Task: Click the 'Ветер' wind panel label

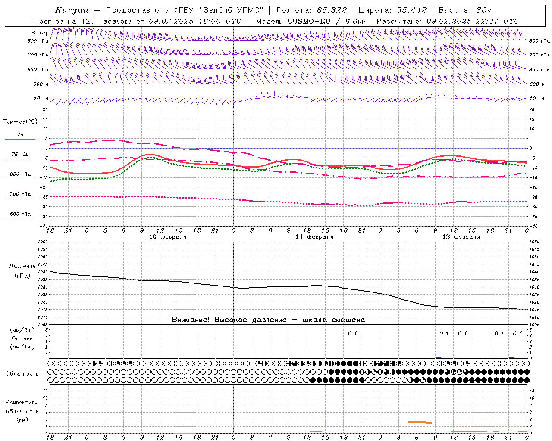Action: (x=40, y=33)
